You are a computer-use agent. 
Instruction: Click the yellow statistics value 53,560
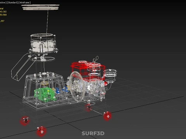(3, 15)
